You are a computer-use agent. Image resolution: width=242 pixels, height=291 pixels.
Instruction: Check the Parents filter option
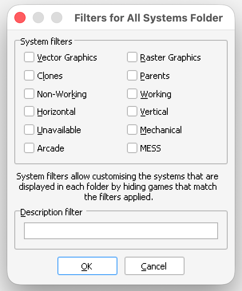point(132,75)
